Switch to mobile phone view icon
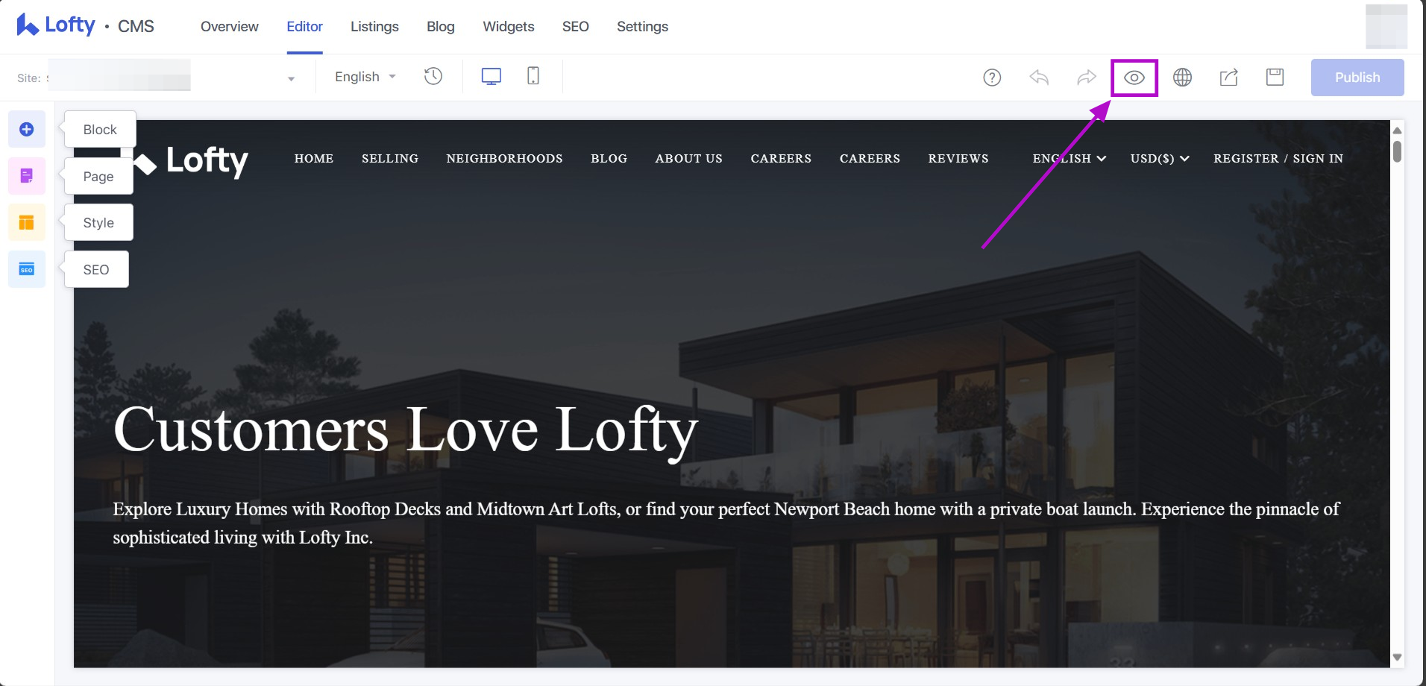The height and width of the screenshot is (686, 1426). pyautogui.click(x=533, y=75)
